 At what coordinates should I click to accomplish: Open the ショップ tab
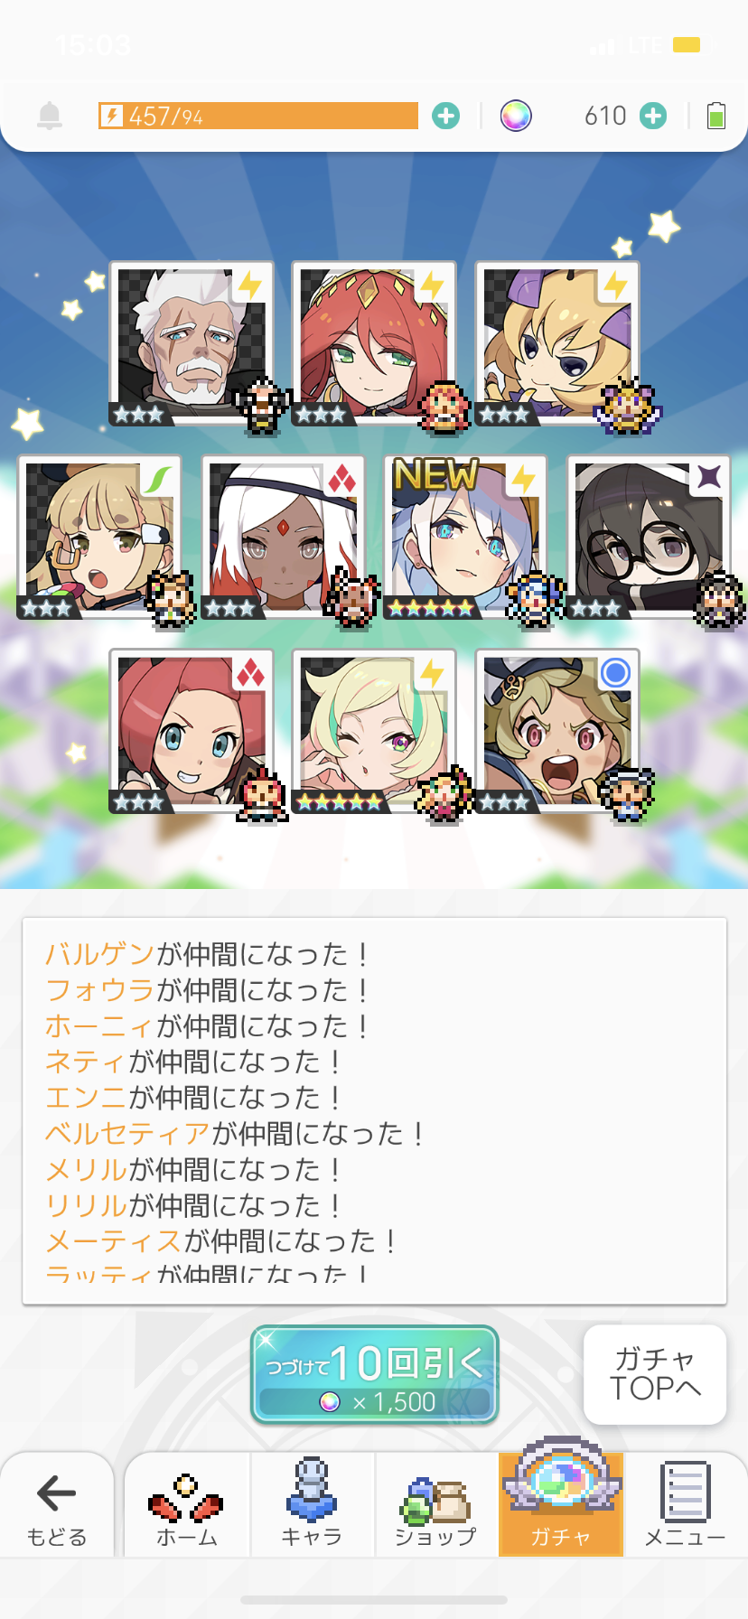436,1505
